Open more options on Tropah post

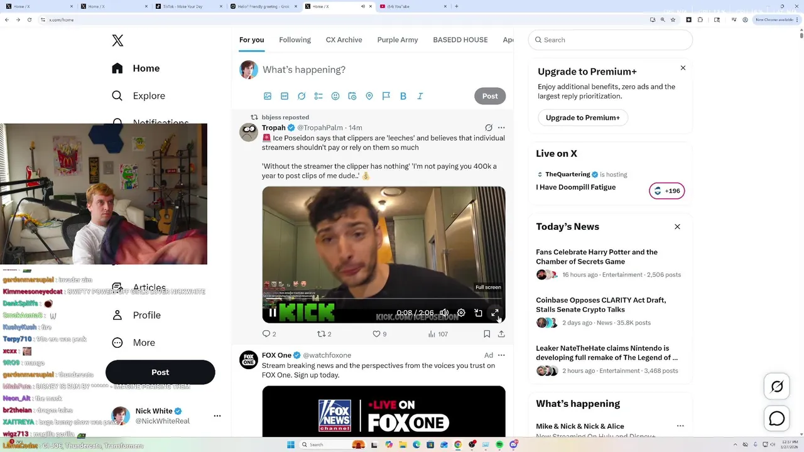click(x=501, y=127)
